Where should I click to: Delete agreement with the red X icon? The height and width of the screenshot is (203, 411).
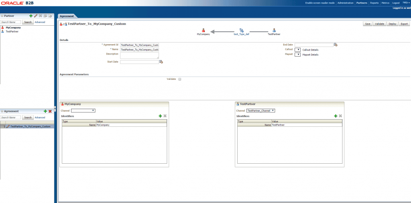point(50,111)
